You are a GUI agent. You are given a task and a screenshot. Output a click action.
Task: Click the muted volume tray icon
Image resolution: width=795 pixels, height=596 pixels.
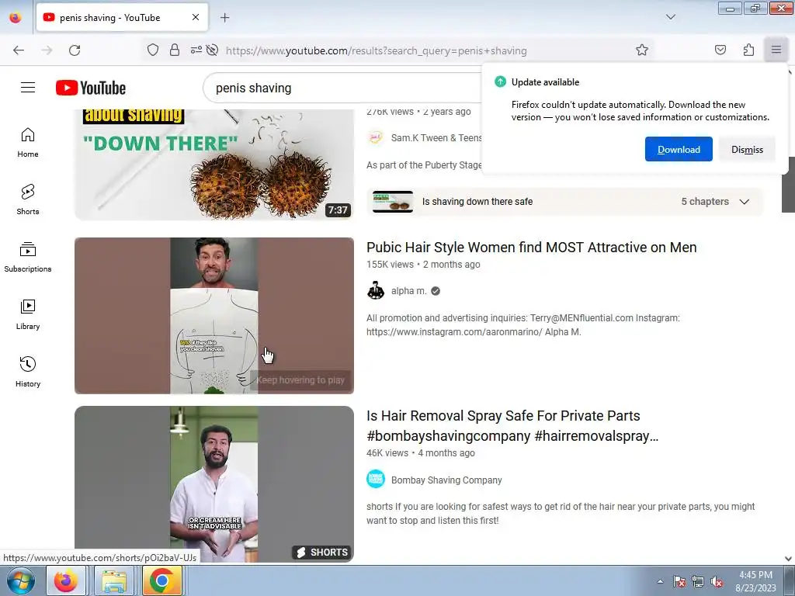tap(717, 581)
